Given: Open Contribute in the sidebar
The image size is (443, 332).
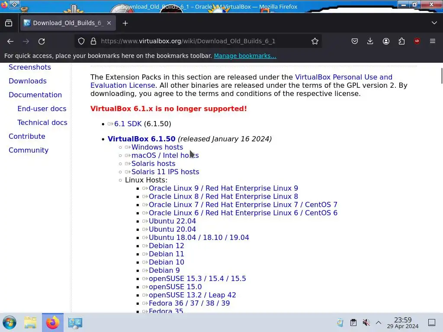Looking at the screenshot, I should (27, 136).
